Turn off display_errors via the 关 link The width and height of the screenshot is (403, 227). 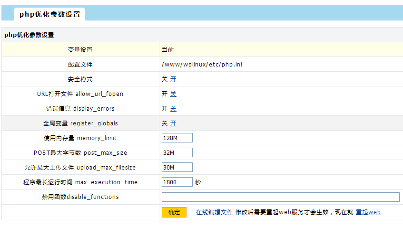[173, 109]
